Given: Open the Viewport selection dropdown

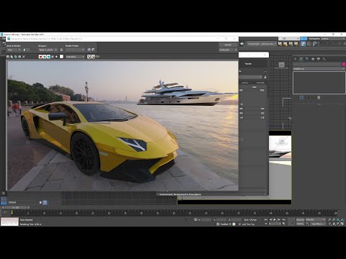Looking at the screenshot, I should coord(48,50).
